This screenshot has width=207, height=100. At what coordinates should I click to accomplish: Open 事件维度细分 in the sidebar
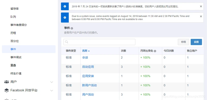pyautogui.click(x=19, y=25)
